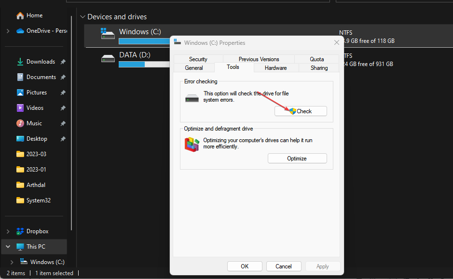This screenshot has width=453, height=279.
Task: Click the Home icon in sidebar
Action: [20, 15]
